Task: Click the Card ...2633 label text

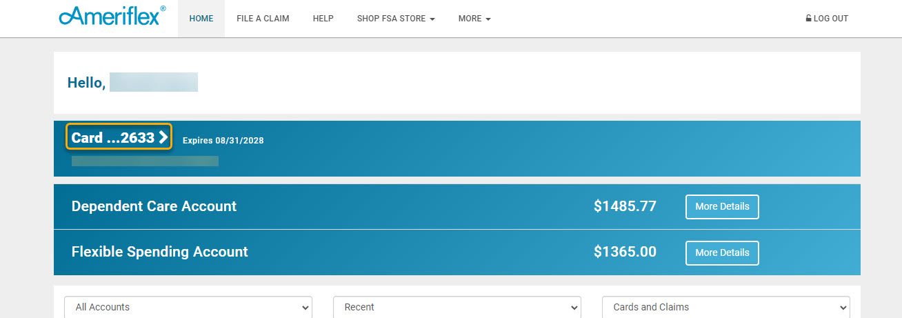Action: [113, 137]
